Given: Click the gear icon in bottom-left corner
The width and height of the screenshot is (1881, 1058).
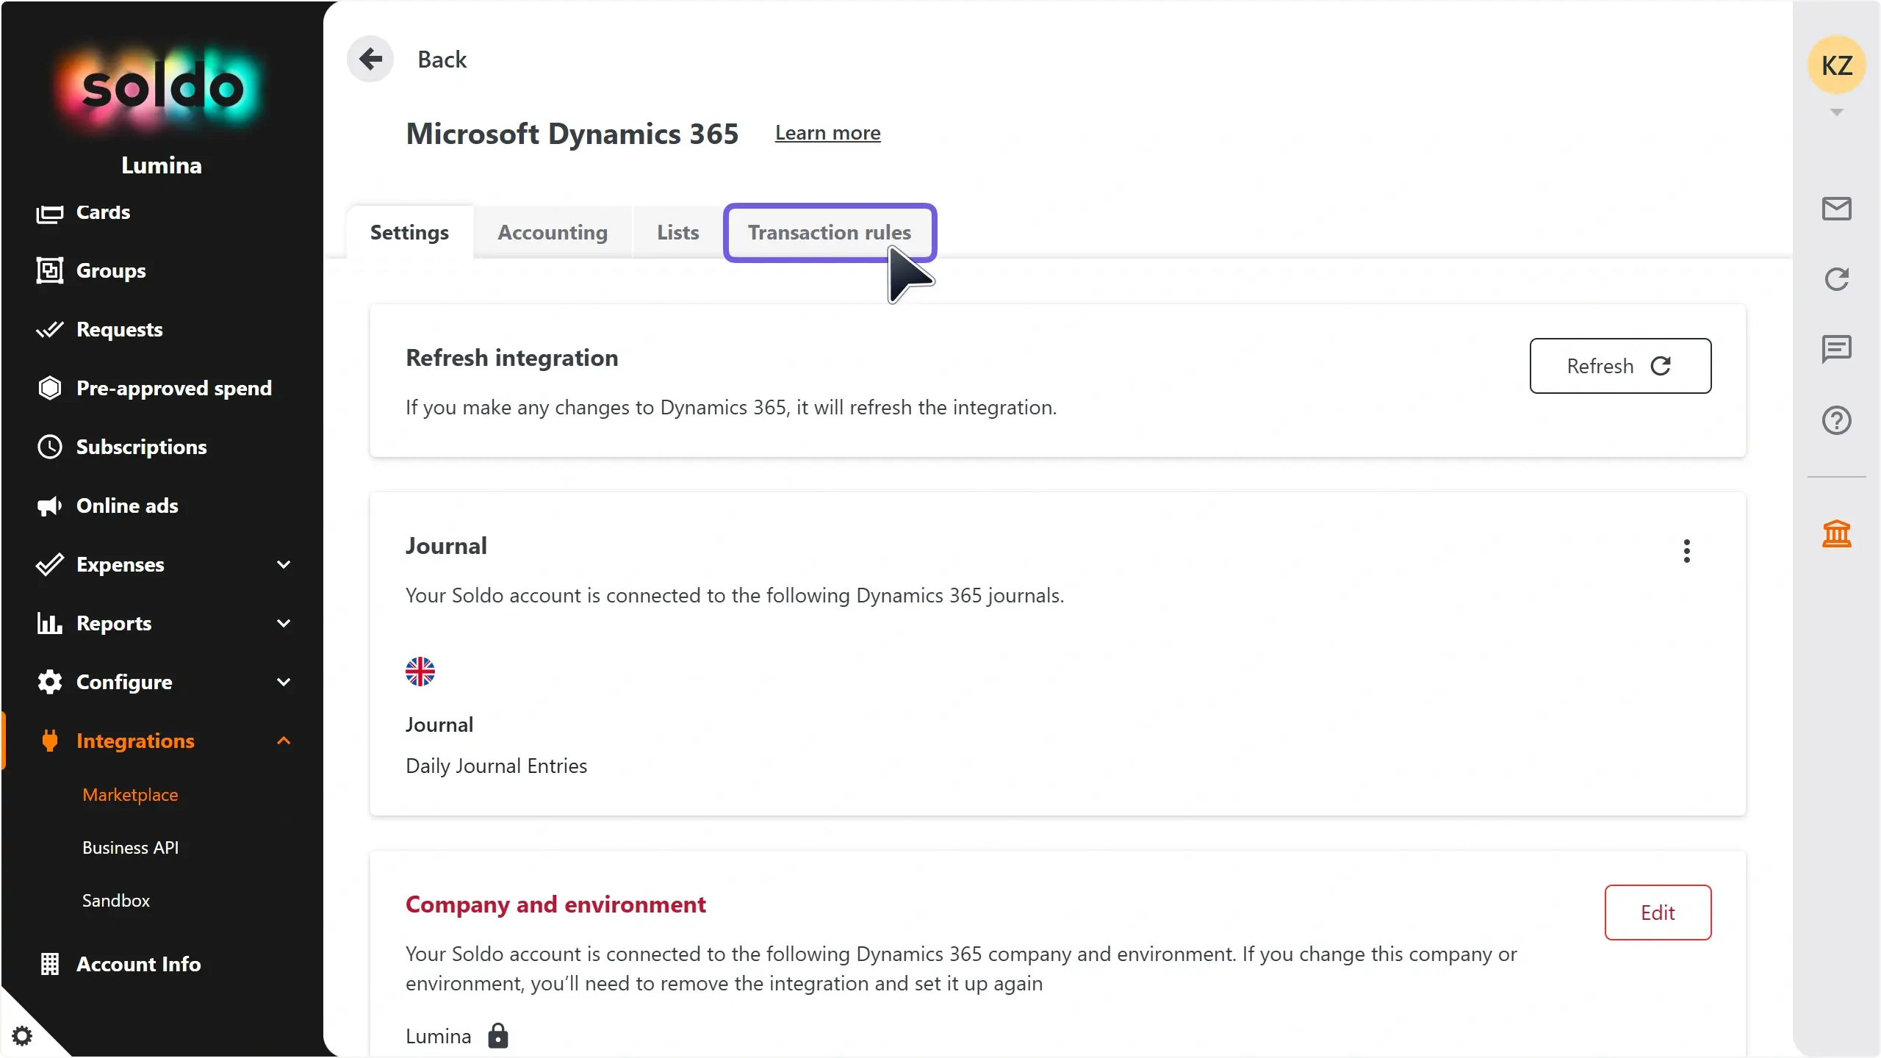Looking at the screenshot, I should 22,1036.
